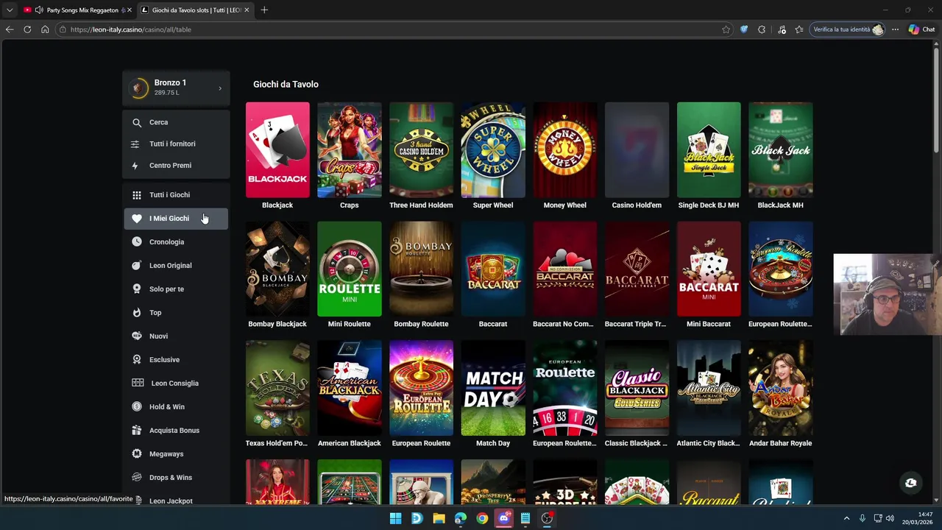The height and width of the screenshot is (530, 942).
Task: Open Cronologia history clock entry
Action: [176, 242]
